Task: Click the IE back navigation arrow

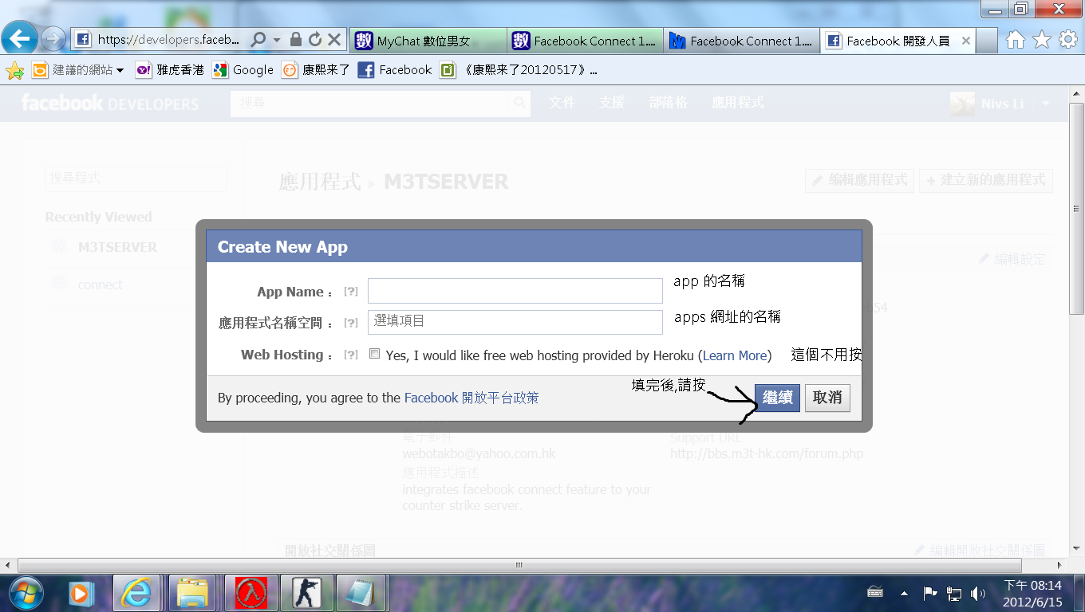Action: (x=20, y=37)
